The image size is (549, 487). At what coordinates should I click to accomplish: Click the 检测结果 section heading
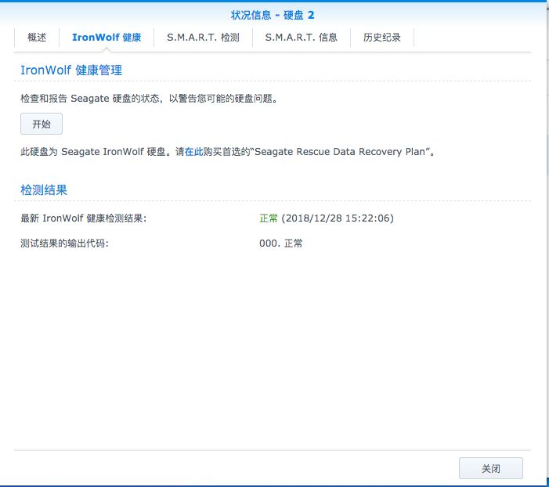44,190
